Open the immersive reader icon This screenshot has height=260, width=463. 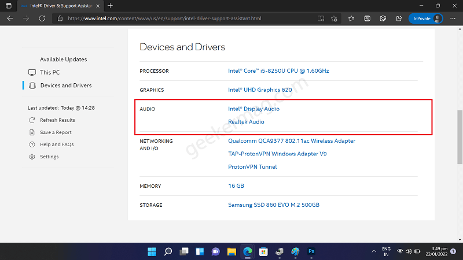(321, 18)
